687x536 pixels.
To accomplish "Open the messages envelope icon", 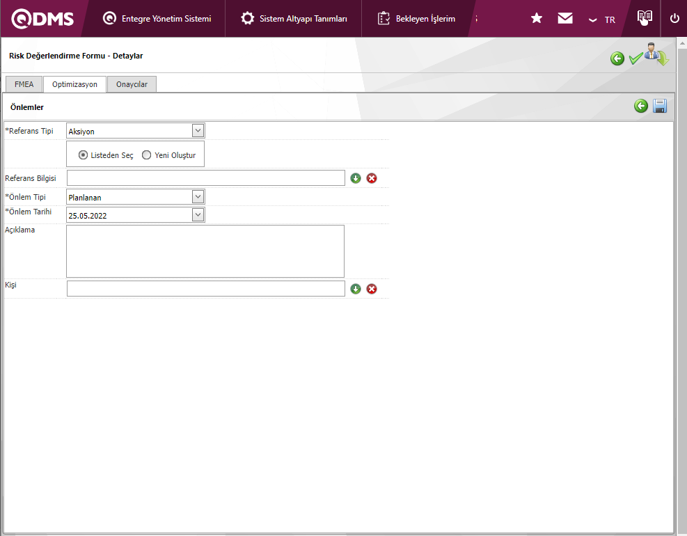I will click(x=565, y=19).
